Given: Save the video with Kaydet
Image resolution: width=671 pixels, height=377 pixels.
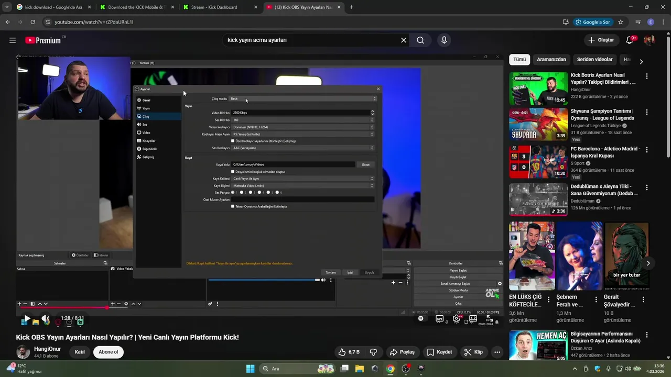Looking at the screenshot, I should (439, 352).
